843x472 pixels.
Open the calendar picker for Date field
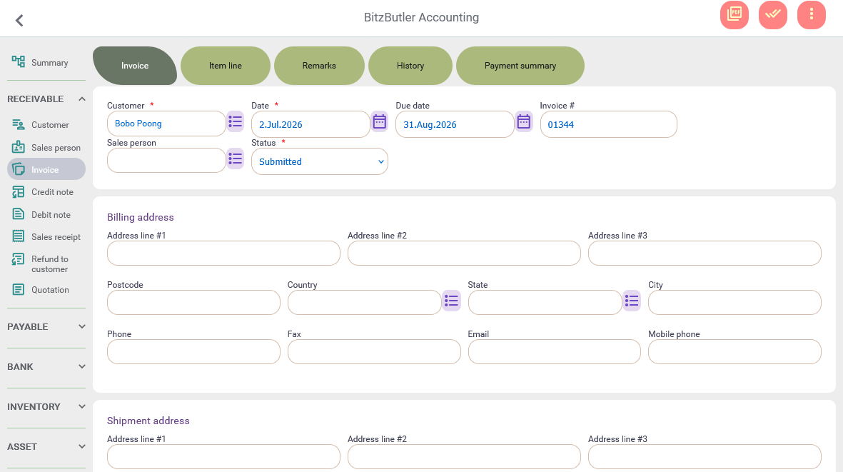coord(380,122)
